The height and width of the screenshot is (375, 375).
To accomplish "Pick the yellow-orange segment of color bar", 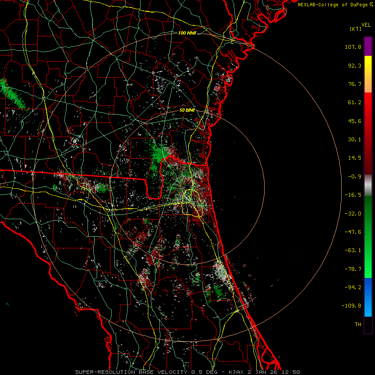I will click(x=368, y=74).
